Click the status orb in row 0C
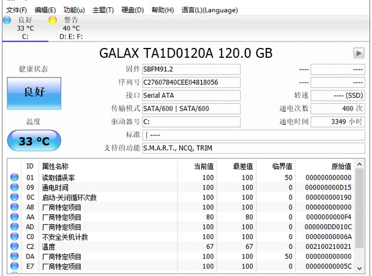Screen dimensions: 372x276 [x=15, y=197]
